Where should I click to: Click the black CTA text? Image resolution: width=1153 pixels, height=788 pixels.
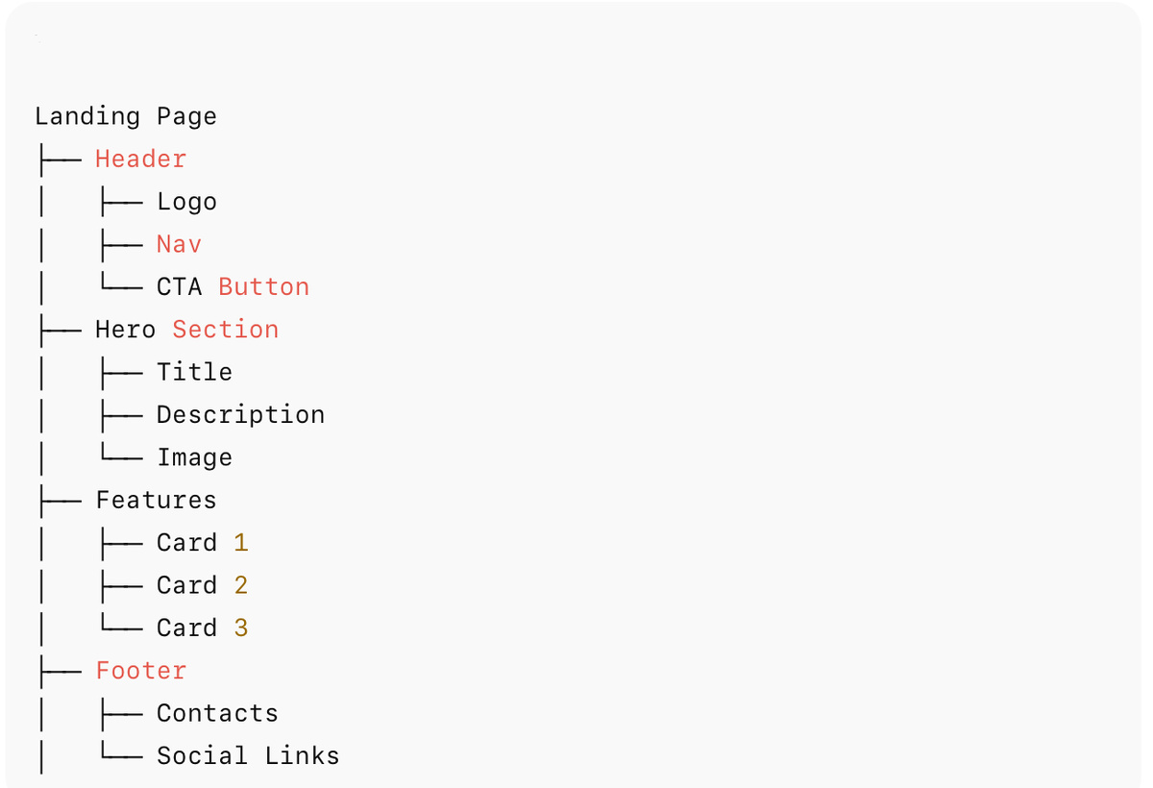click(180, 287)
